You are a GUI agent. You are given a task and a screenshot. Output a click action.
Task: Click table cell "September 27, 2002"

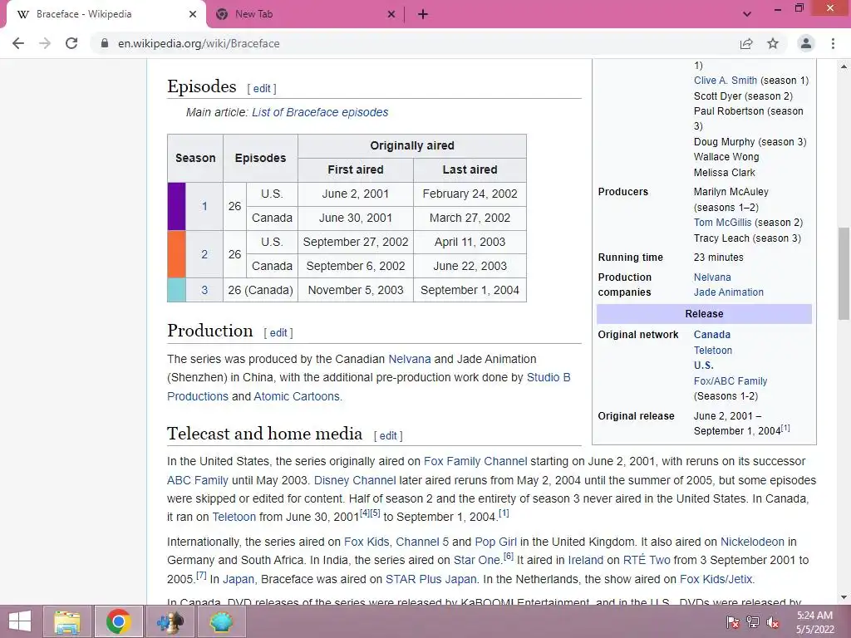pos(356,242)
